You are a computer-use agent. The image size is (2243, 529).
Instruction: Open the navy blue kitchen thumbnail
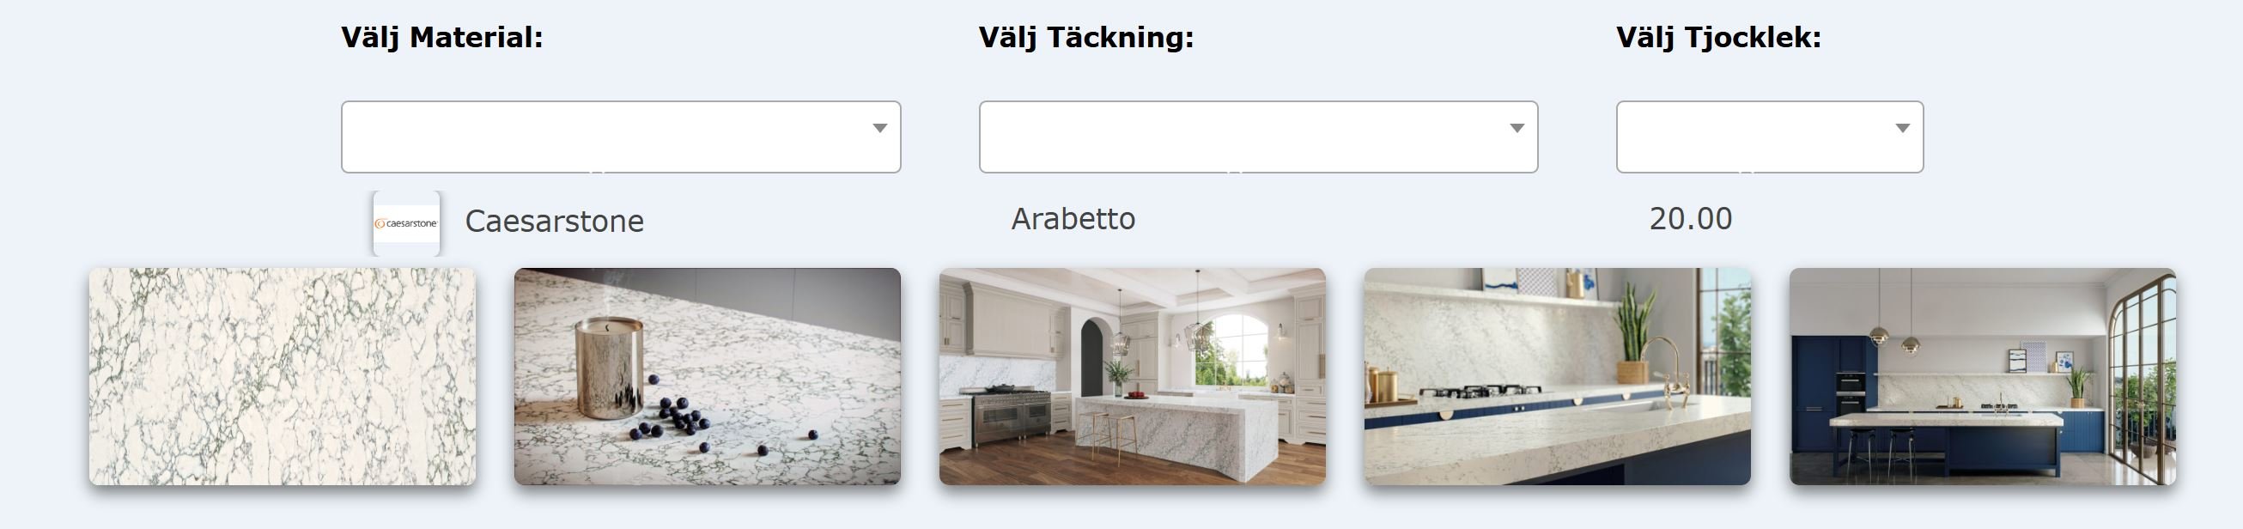click(1983, 376)
